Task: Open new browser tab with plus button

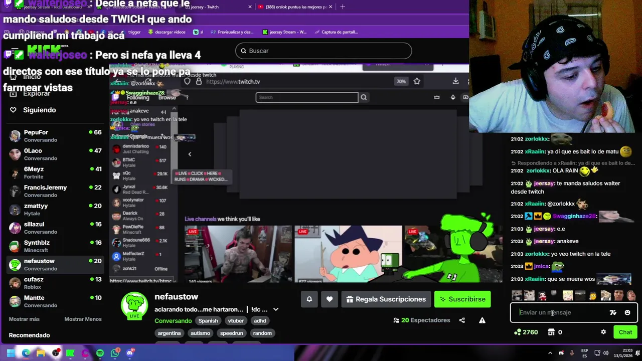Action: [x=343, y=7]
